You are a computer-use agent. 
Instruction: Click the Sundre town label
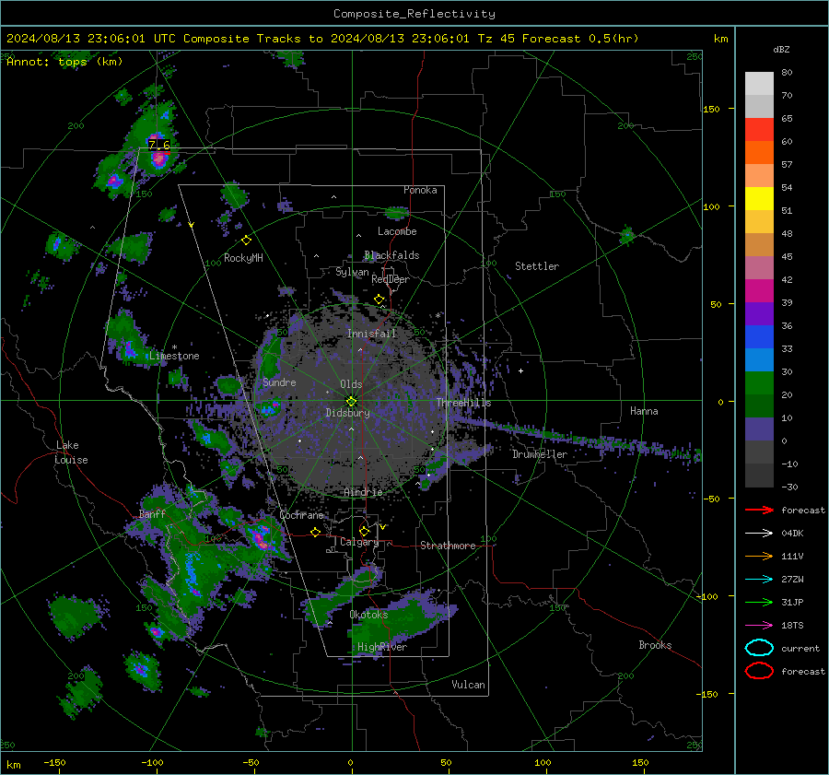pos(279,382)
